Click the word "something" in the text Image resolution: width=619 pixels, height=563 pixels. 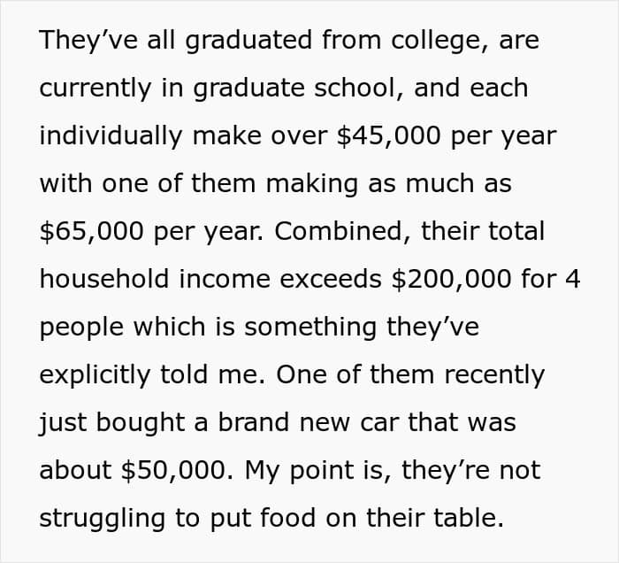click(x=310, y=328)
